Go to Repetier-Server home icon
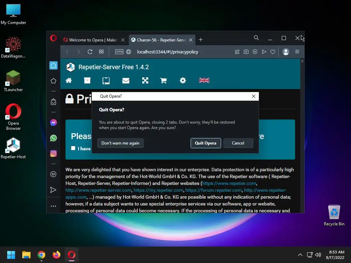351x263 pixels. click(x=69, y=80)
